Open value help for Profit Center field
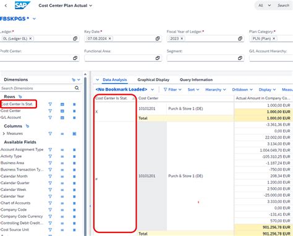The height and width of the screenshot is (236, 293). (75, 58)
